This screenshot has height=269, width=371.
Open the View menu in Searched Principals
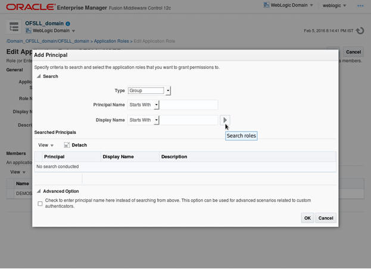coord(46,145)
